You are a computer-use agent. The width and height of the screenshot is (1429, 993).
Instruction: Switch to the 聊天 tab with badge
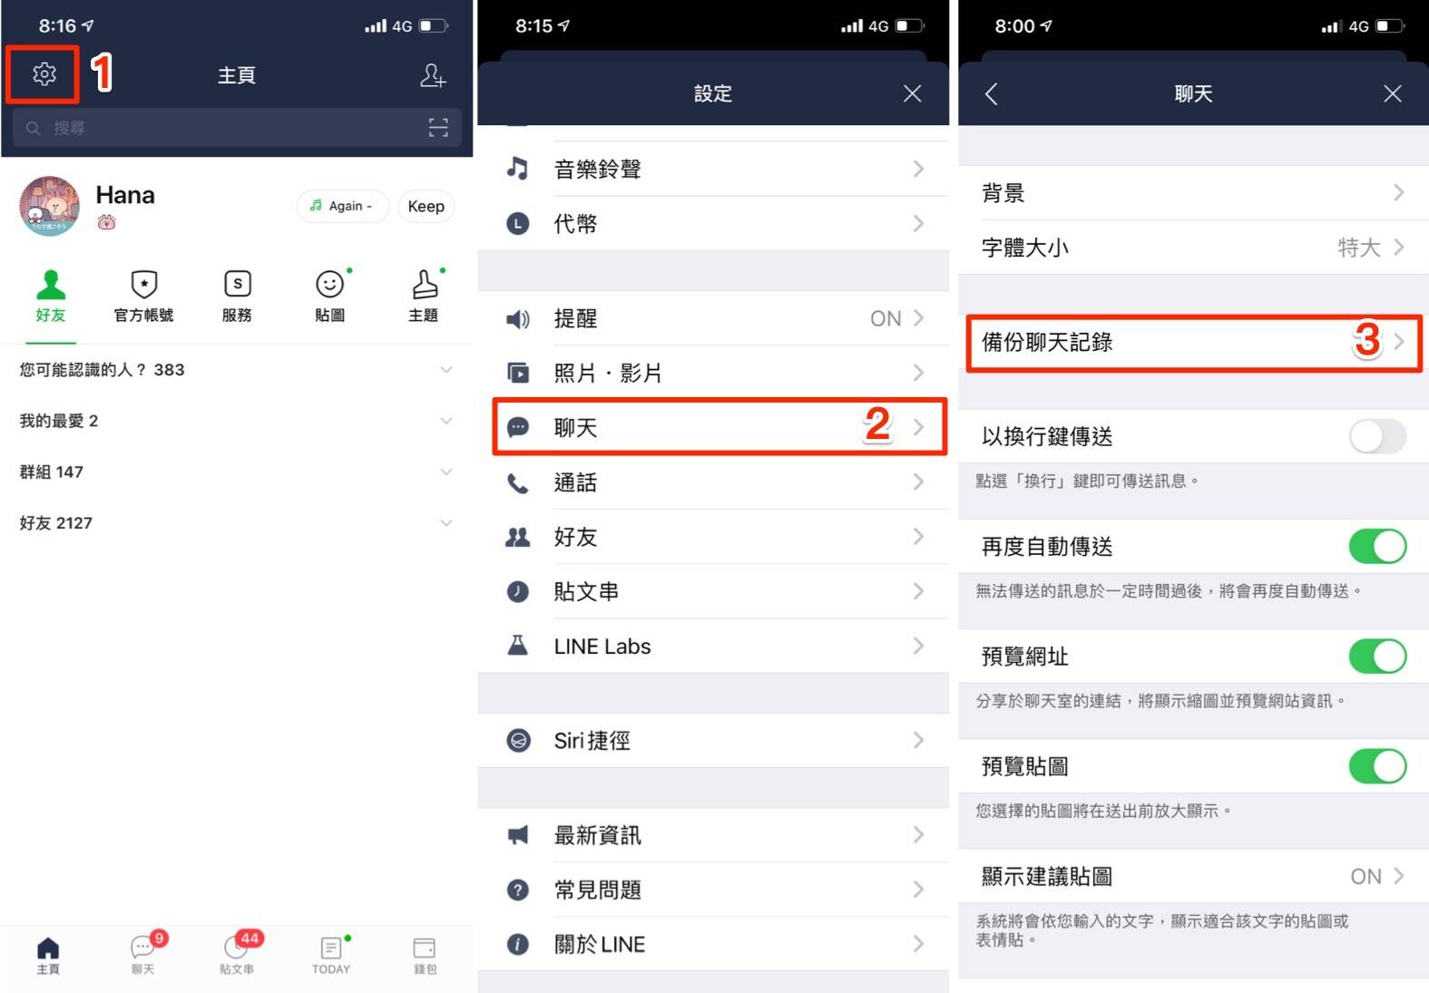143,956
